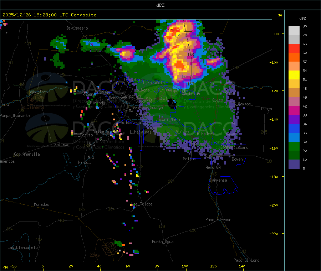The width and height of the screenshot is (321, 271).
Task: Click the UTC Composite timestamp text
Action: [x=50, y=15]
